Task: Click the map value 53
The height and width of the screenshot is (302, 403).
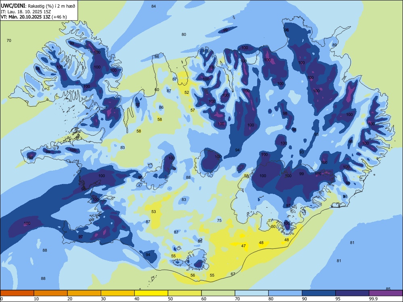Action: (154, 212)
